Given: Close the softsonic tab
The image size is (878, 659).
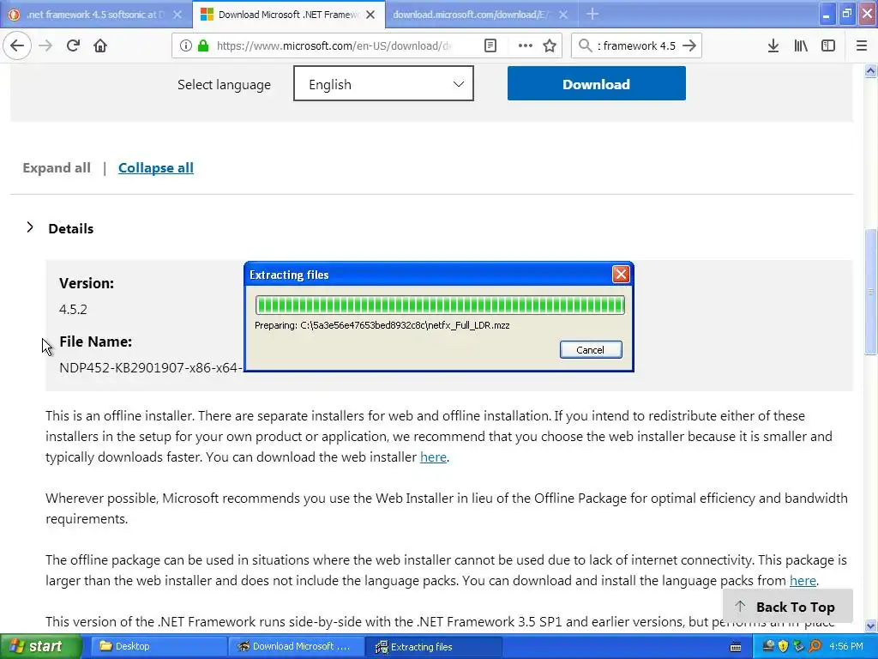Looking at the screenshot, I should click(x=177, y=15).
